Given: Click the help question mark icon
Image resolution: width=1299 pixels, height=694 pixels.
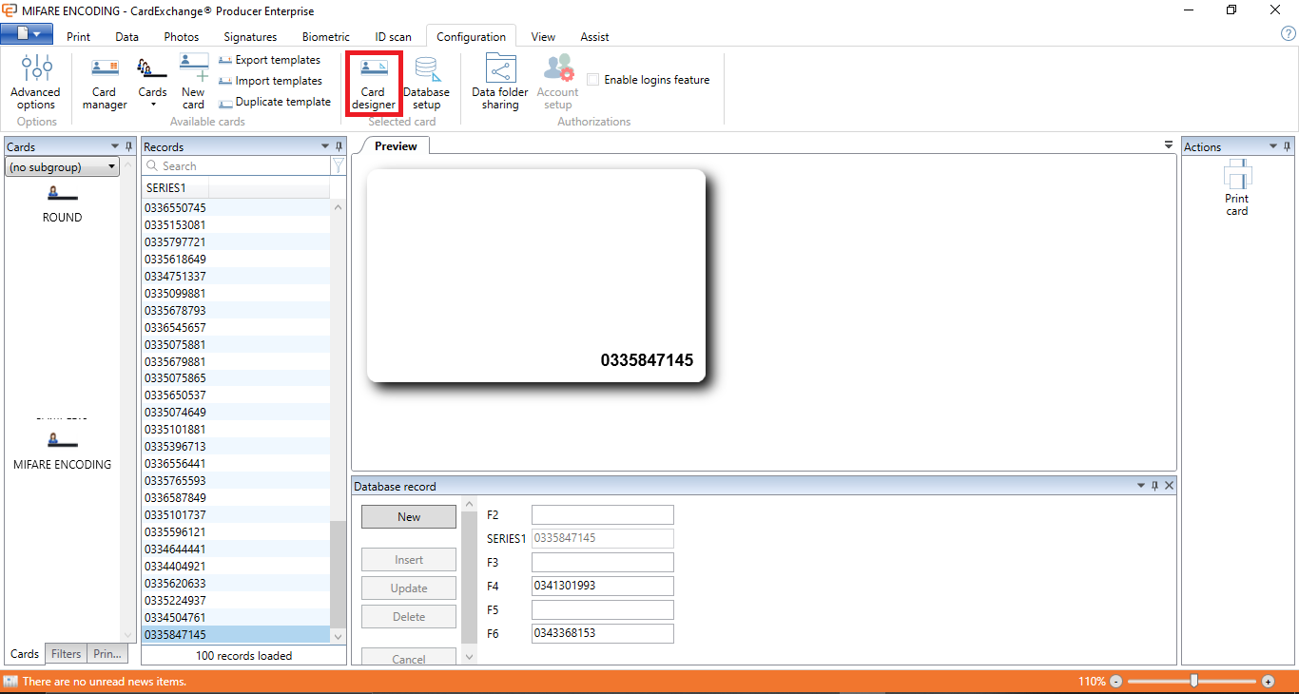Looking at the screenshot, I should [1289, 34].
